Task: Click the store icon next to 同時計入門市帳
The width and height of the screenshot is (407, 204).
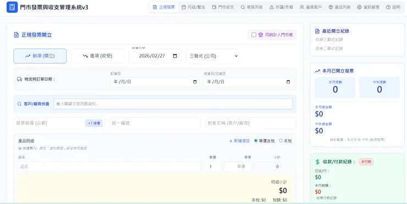Action: (261, 35)
